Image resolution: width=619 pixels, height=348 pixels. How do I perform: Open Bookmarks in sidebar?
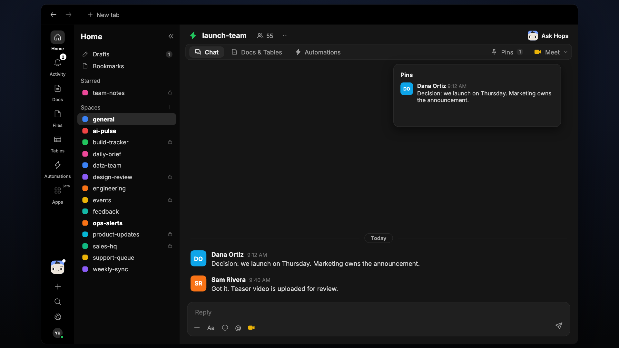(x=127, y=66)
